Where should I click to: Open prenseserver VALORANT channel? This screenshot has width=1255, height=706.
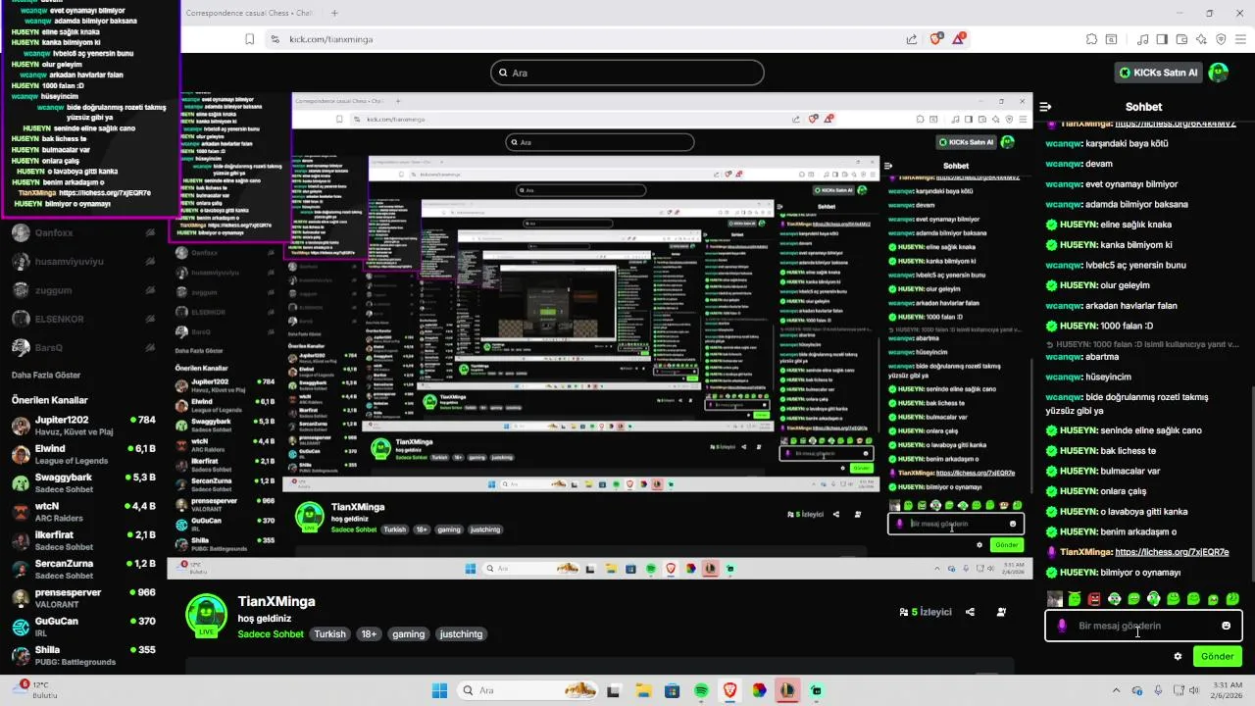tap(82, 598)
